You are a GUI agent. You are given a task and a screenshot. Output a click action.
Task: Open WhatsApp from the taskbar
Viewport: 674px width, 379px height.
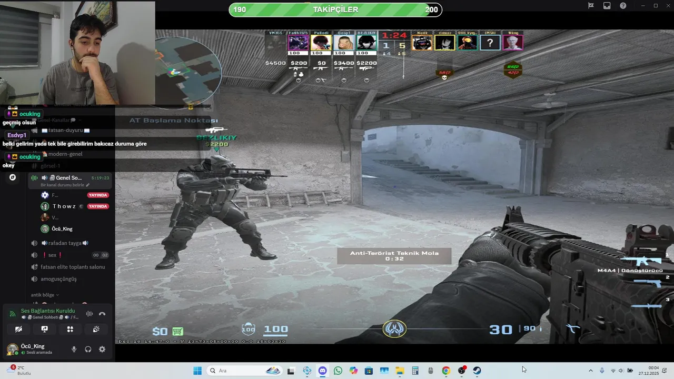click(x=338, y=371)
